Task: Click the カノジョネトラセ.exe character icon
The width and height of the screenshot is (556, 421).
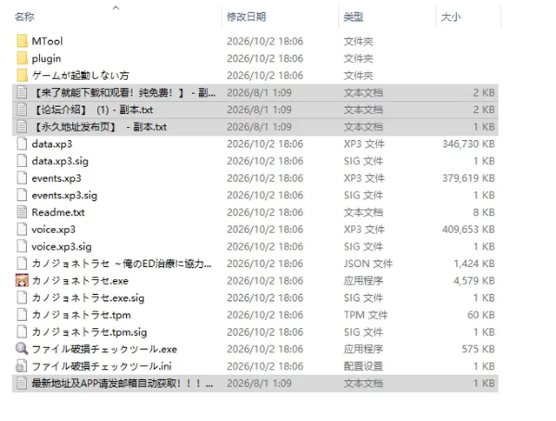Action: coord(22,281)
